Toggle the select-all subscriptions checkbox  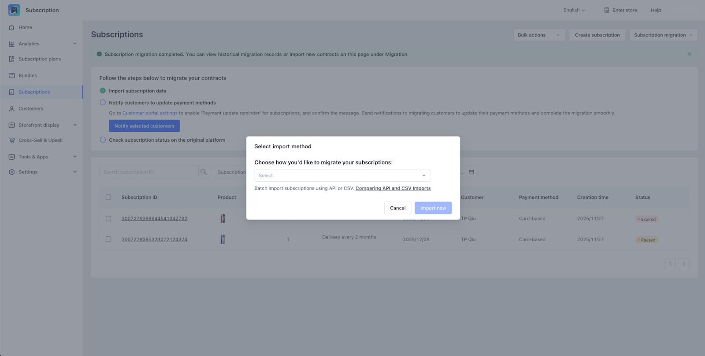[108, 198]
